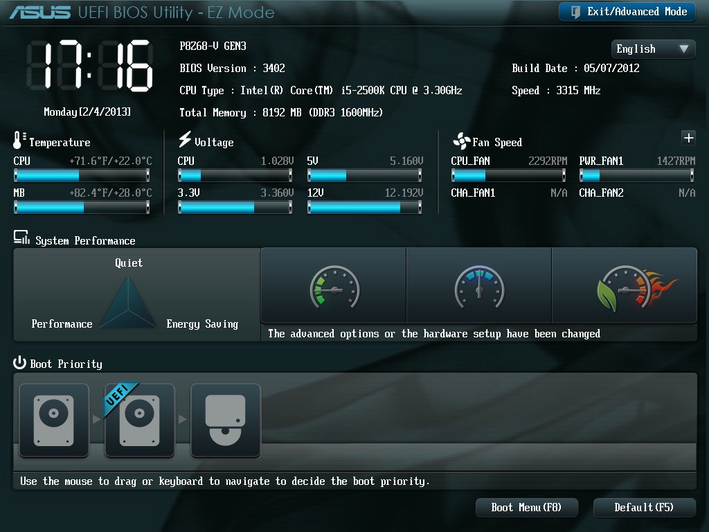Click the 12.192V voltage value
The width and height of the screenshot is (709, 532).
404,193
